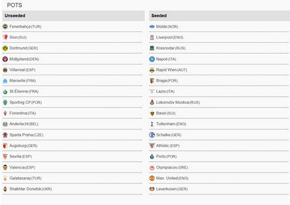290x205 pixels.
Task: Click the Dortmund yellow crest icon
Action: (5, 48)
